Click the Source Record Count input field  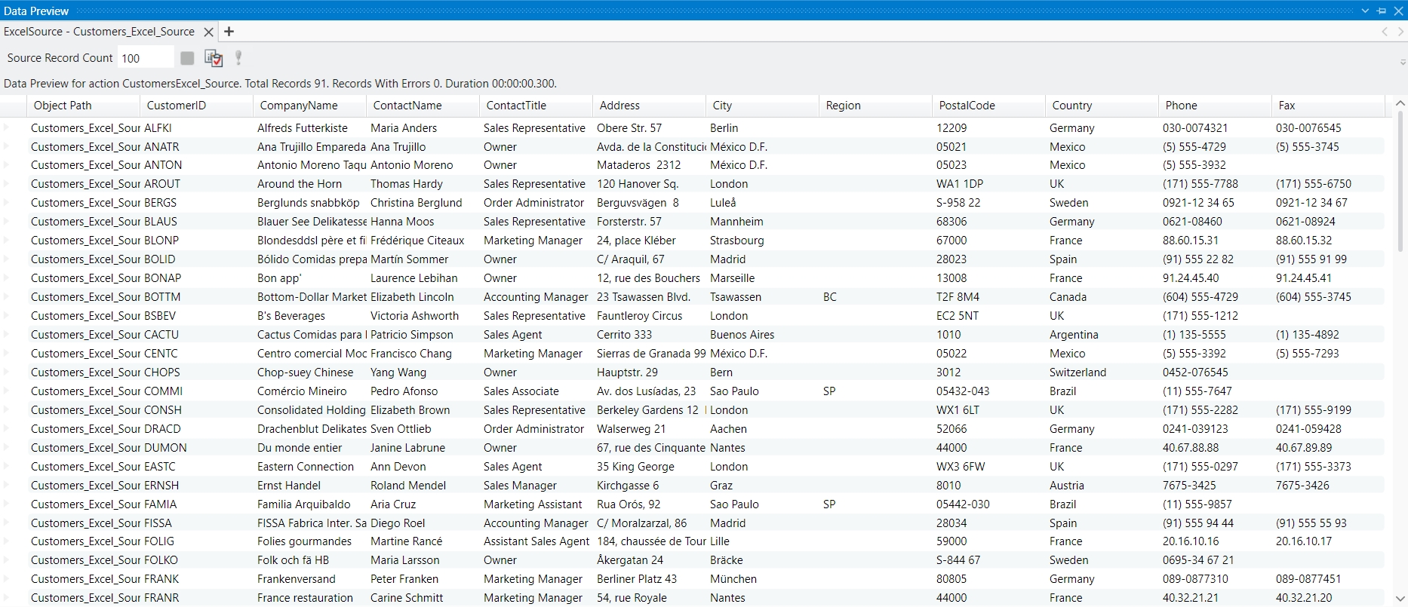(145, 58)
